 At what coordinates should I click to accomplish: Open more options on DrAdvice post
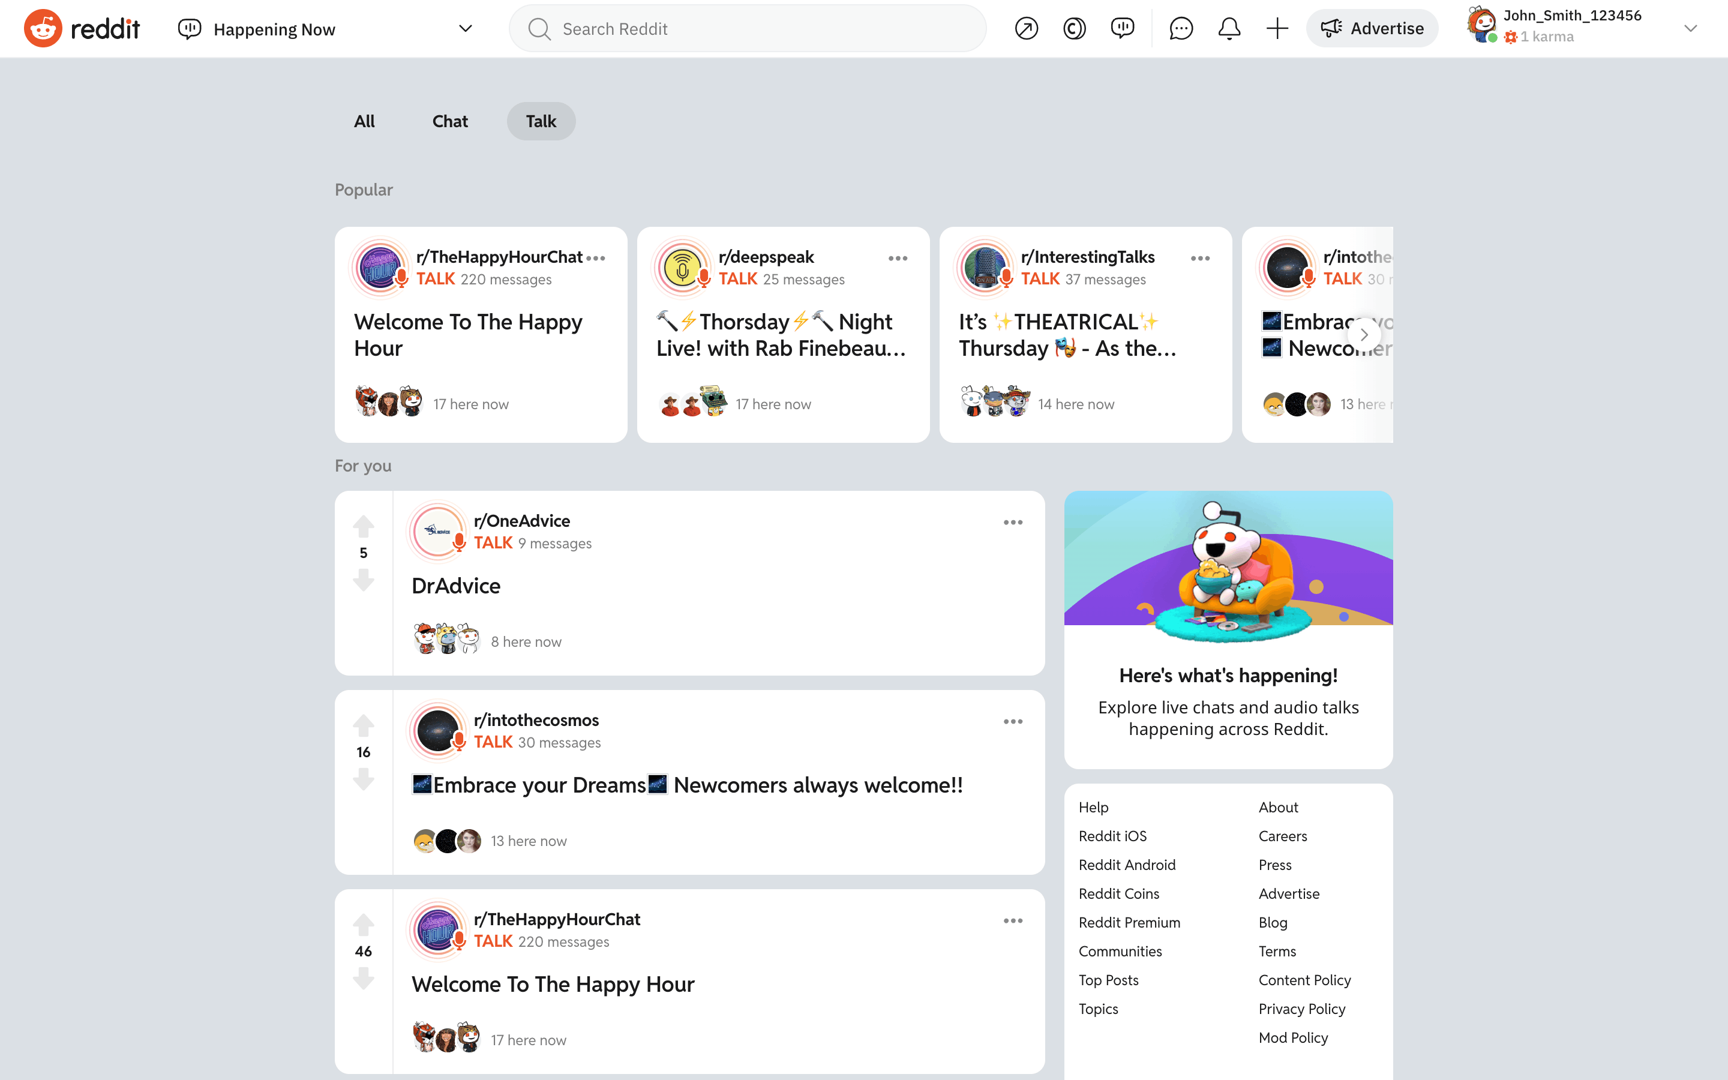[1013, 523]
